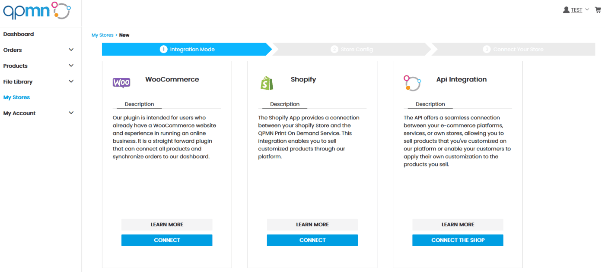Follow the My Stores breadcrumb link
The height and width of the screenshot is (272, 605).
(102, 35)
